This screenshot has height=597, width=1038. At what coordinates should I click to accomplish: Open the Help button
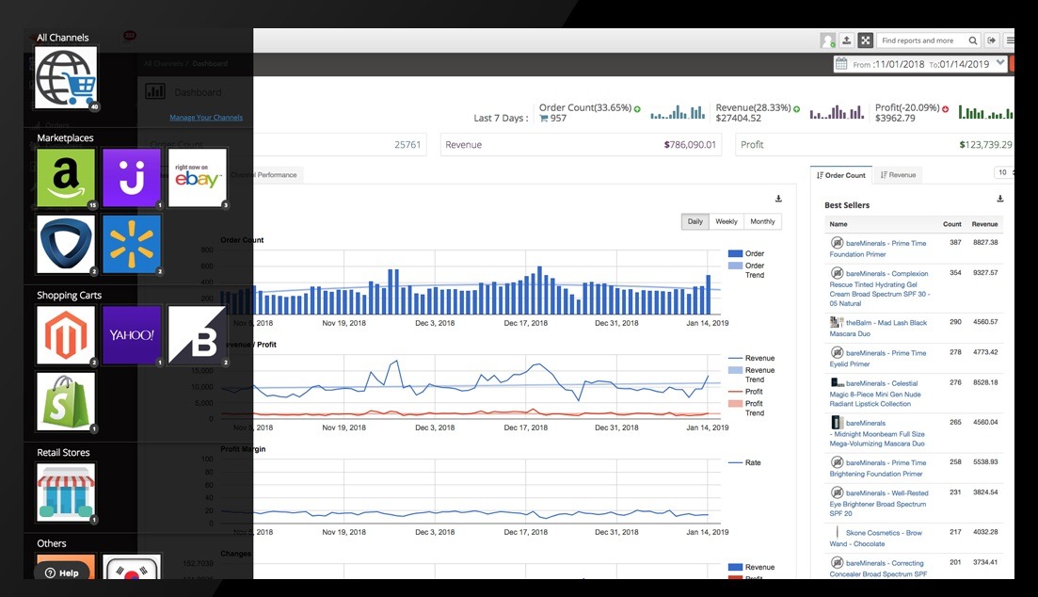(x=61, y=573)
